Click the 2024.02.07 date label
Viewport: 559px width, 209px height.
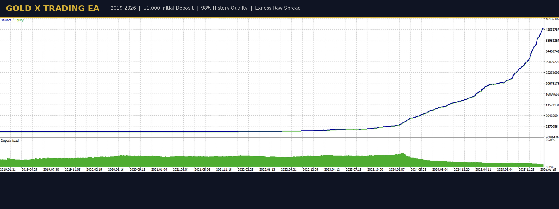397,170
